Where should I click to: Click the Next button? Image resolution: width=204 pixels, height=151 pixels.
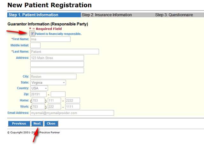coord(37,124)
